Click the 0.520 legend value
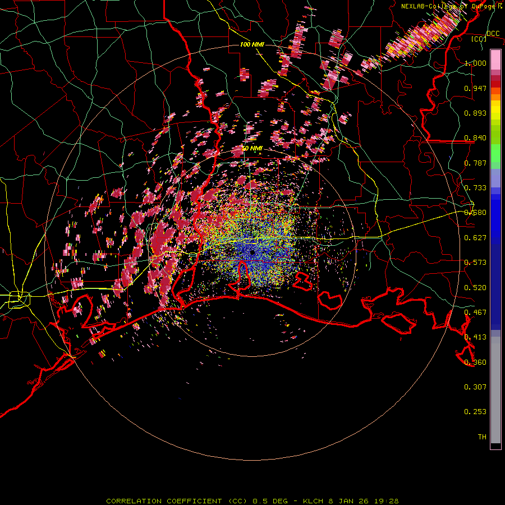The image size is (505, 505). pyautogui.click(x=475, y=288)
